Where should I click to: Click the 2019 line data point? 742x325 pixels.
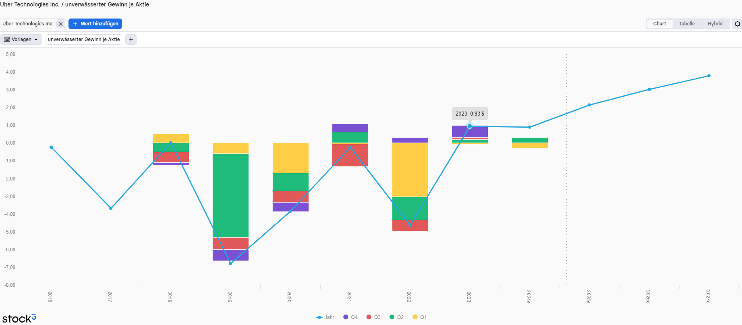tap(230, 263)
